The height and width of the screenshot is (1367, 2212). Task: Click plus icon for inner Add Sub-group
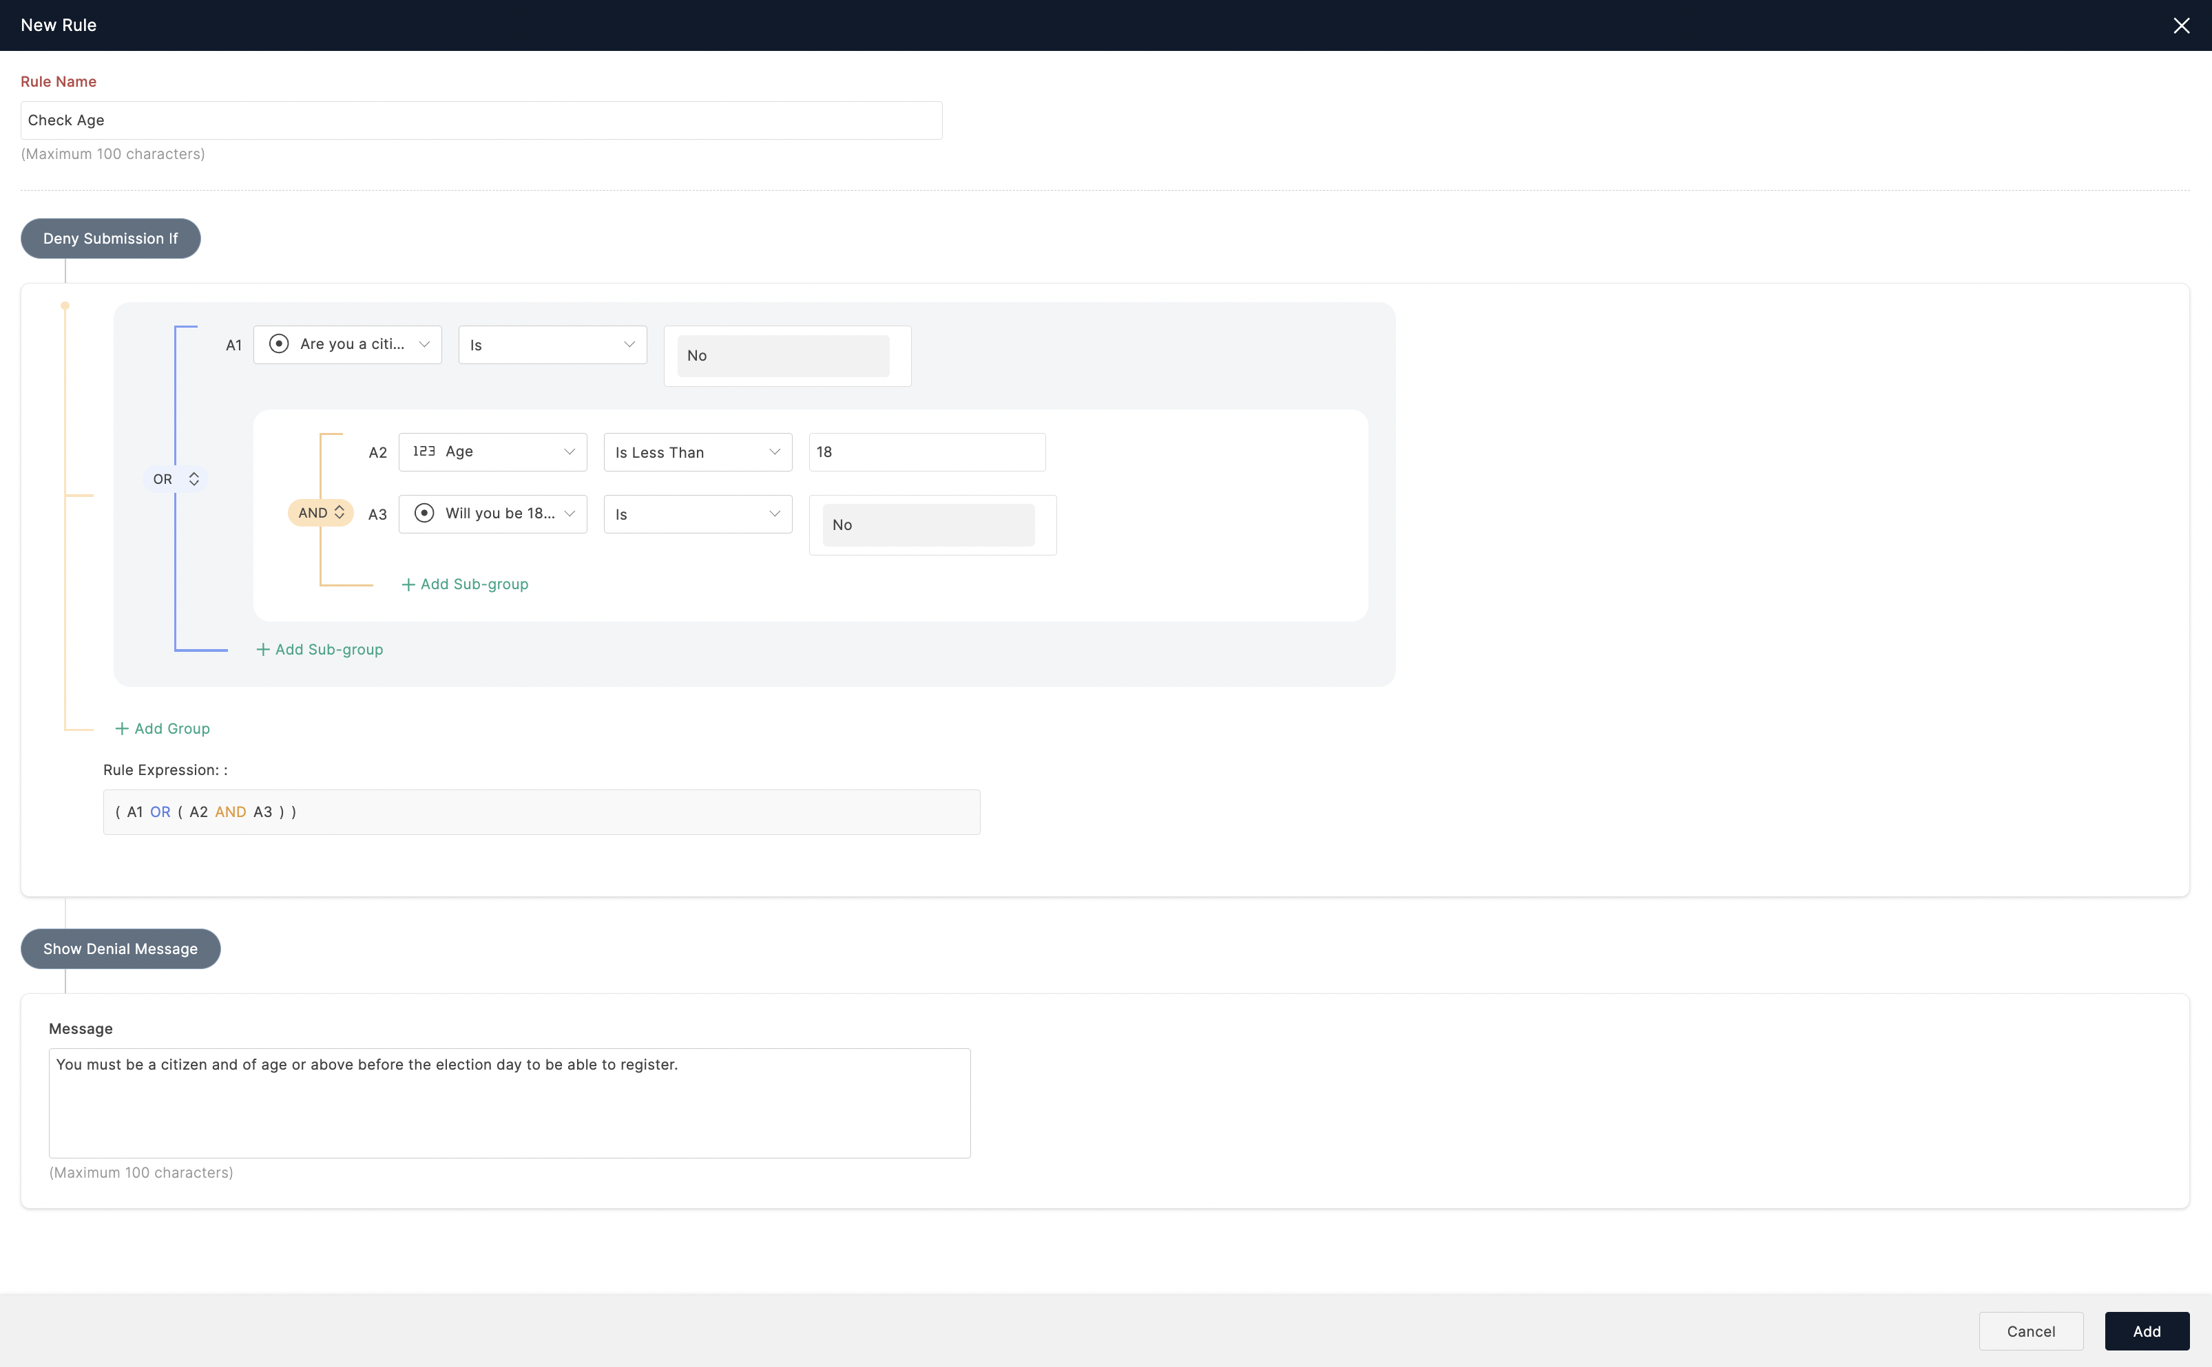(408, 584)
